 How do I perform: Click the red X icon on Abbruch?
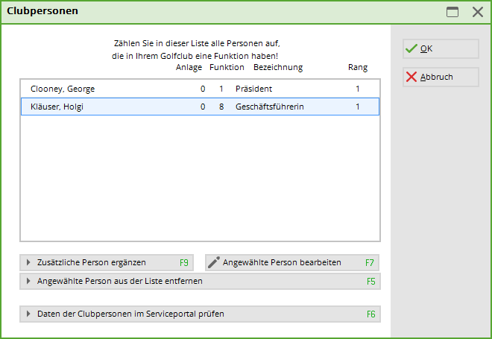pos(411,77)
